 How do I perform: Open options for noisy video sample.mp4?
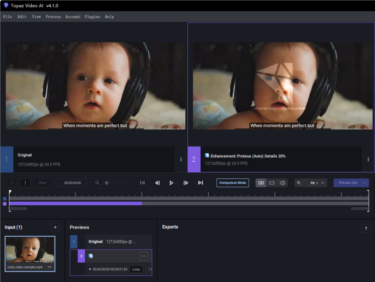(x=49, y=267)
